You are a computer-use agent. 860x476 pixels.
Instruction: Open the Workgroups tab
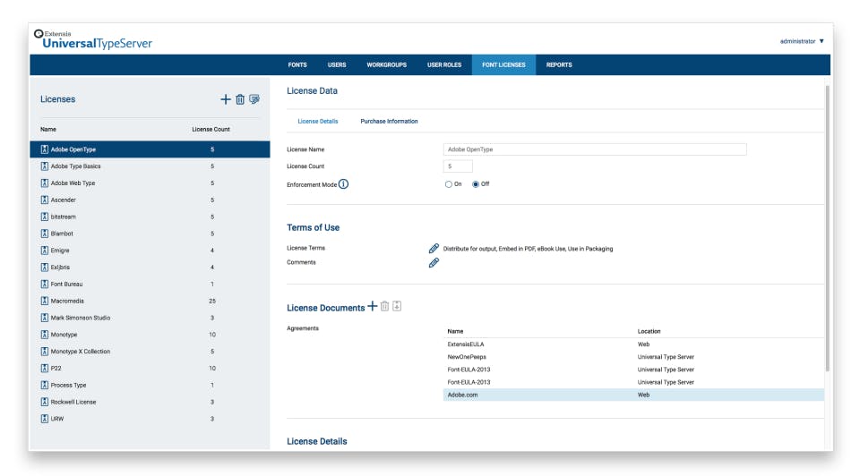(387, 64)
